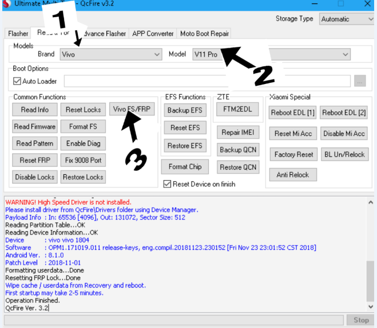Click the log scrollbar down arrow
The width and height of the screenshot is (377, 328).
click(371, 307)
